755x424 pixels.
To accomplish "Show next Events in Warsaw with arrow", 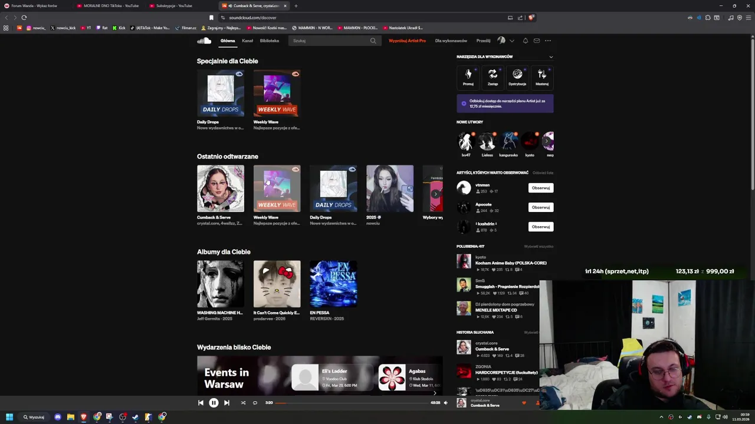I will point(435,393).
